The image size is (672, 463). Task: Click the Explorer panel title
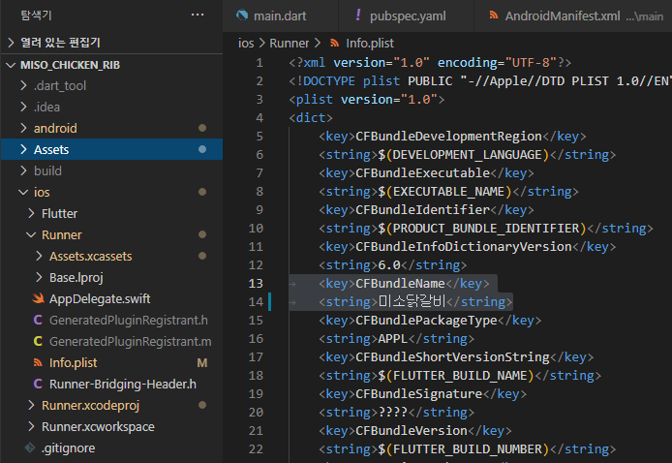[x=36, y=15]
